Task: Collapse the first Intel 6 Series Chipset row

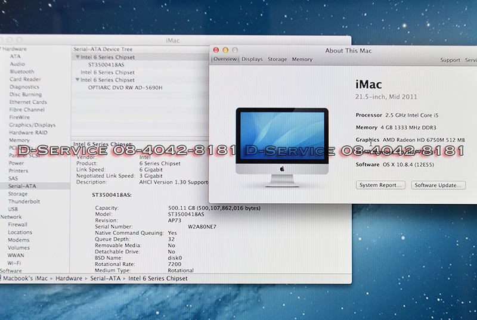Action: [78, 57]
